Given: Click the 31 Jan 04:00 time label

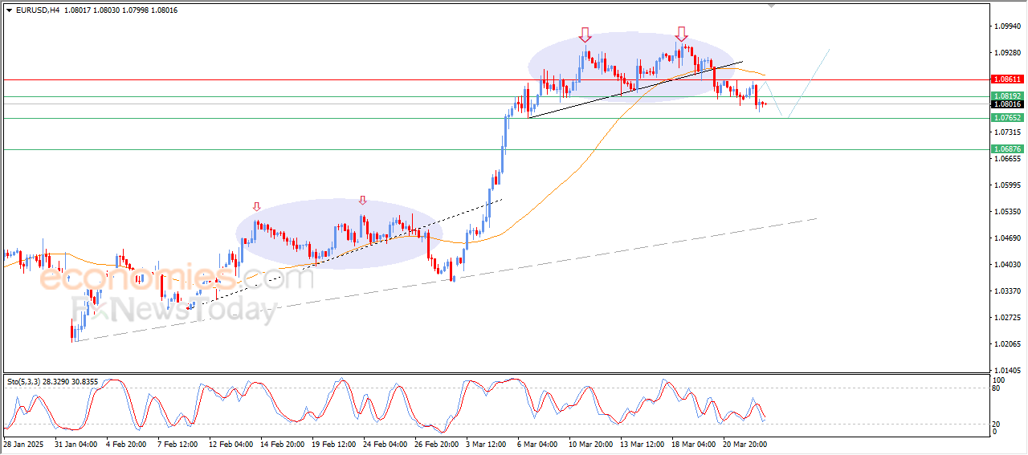Looking at the screenshot, I should click(x=75, y=443).
